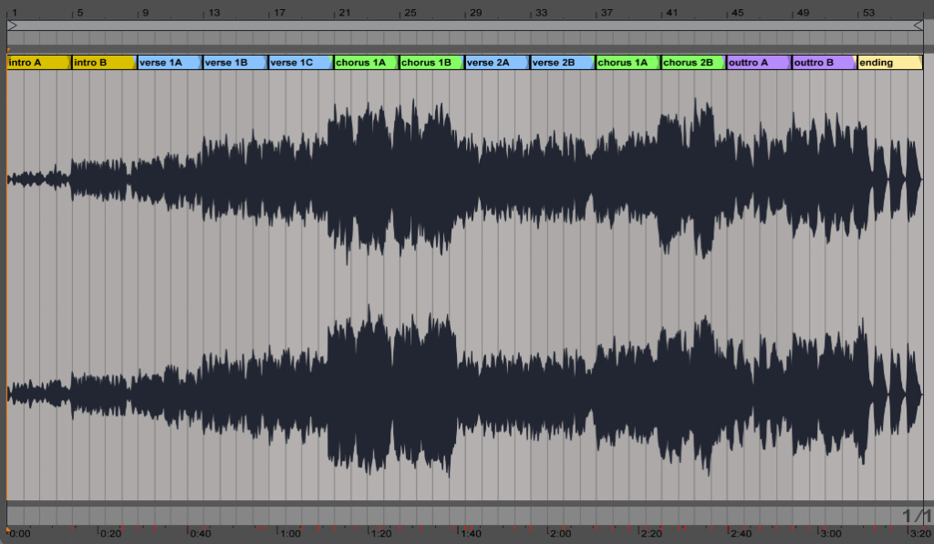Select the 'chorus 1A' marker at bar 21
934x544 pixels.
367,63
